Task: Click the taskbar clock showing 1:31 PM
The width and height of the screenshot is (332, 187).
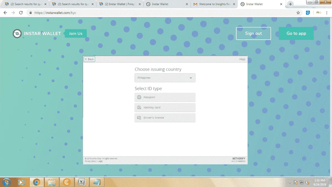Action: pos(320,182)
